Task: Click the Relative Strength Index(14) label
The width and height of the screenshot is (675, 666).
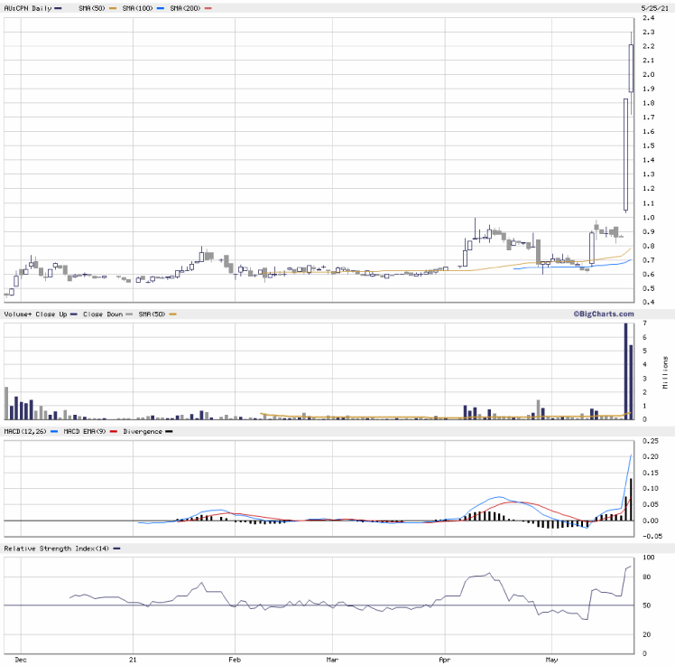Action: point(56,549)
